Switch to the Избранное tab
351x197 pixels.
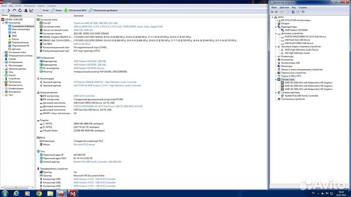16,16
